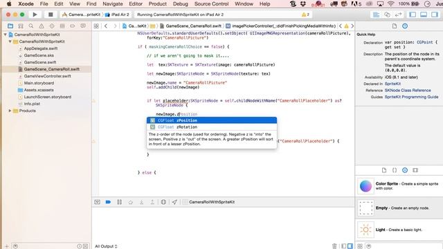Open Object library
The image size is (443, 249).
point(405,170)
